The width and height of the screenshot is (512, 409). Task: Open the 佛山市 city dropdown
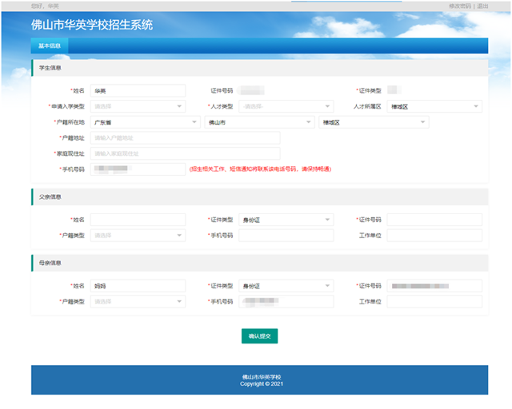(x=259, y=122)
